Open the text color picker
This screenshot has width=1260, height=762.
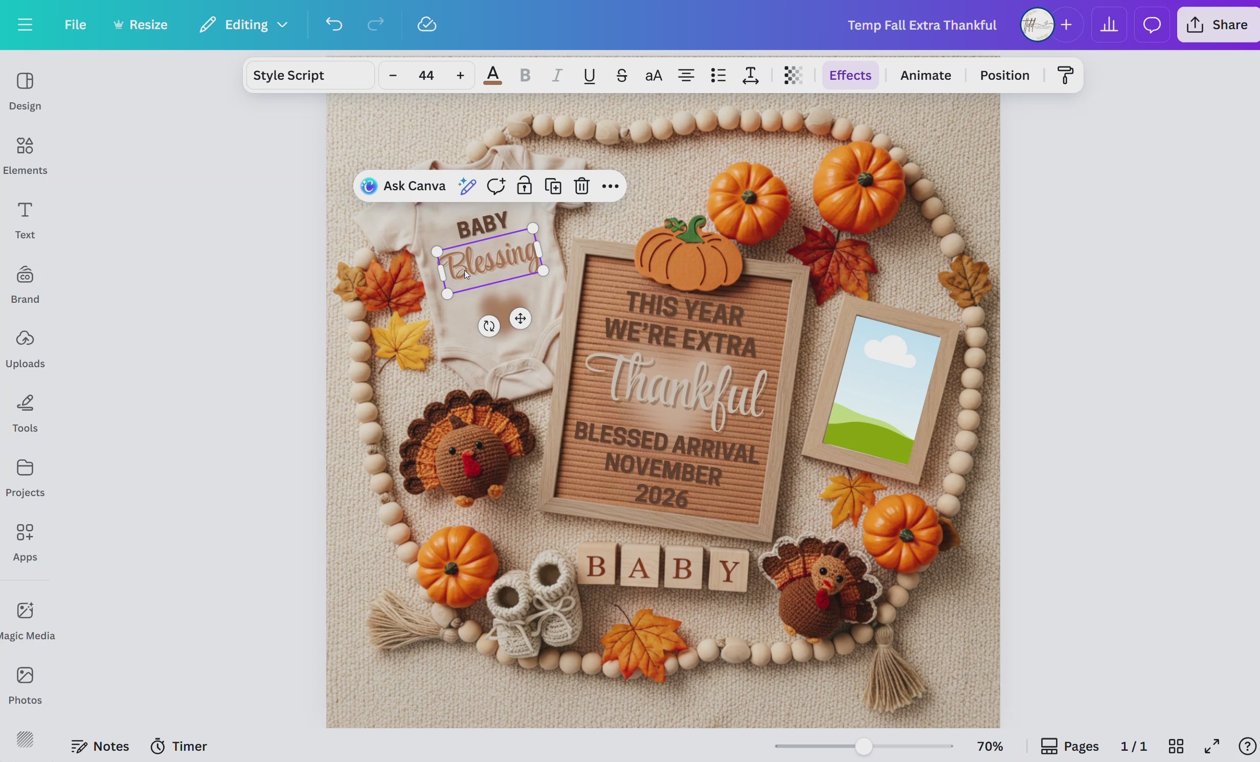[x=493, y=75]
